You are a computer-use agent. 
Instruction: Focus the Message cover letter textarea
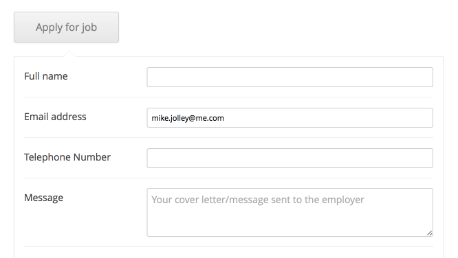point(290,212)
